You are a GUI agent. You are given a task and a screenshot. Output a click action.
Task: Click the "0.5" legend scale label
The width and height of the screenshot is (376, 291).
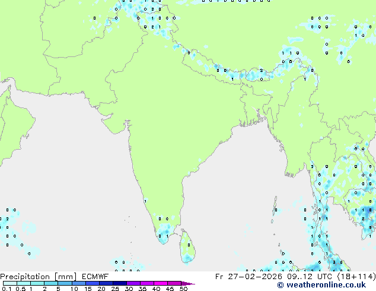coord(21,289)
